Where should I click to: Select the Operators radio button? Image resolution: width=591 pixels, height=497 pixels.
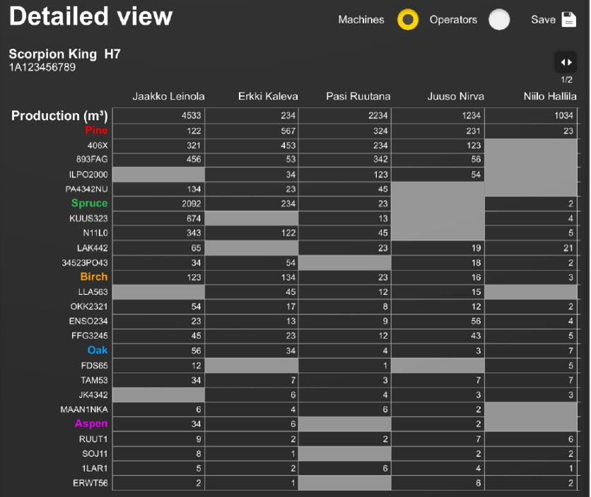499,20
